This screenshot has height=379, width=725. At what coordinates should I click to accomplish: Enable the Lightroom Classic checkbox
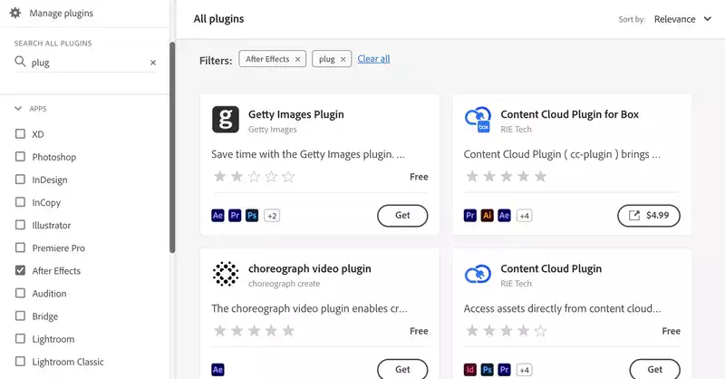[x=20, y=362]
